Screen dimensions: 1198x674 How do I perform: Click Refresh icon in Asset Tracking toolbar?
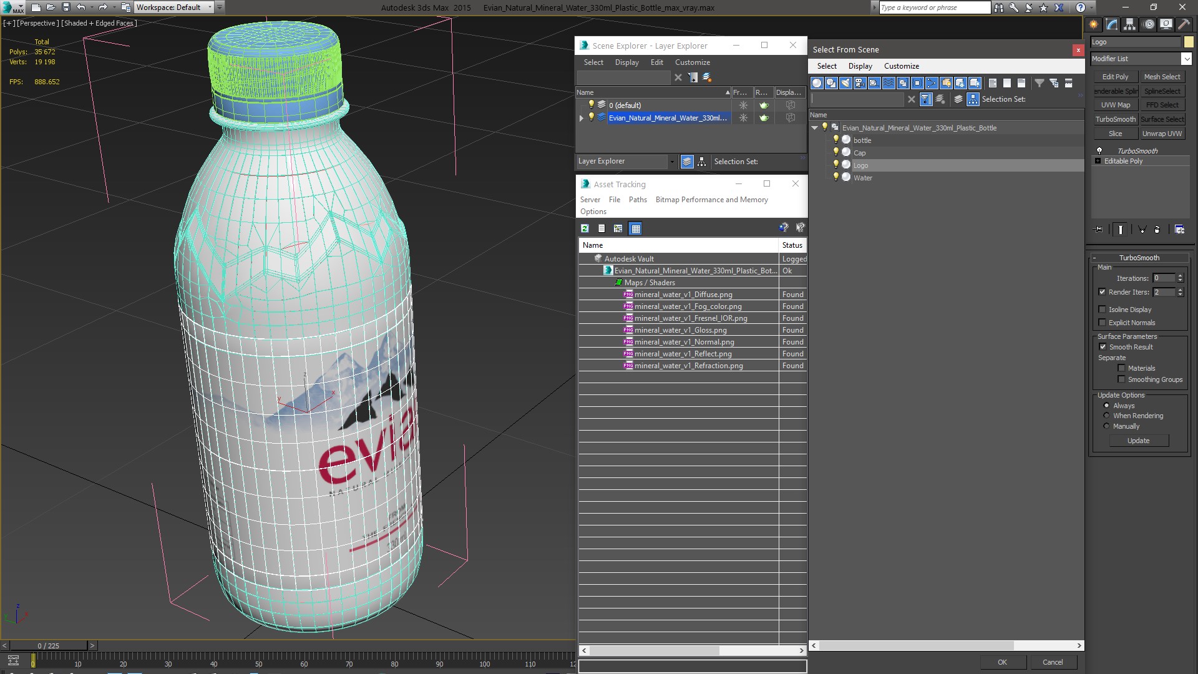tap(585, 228)
